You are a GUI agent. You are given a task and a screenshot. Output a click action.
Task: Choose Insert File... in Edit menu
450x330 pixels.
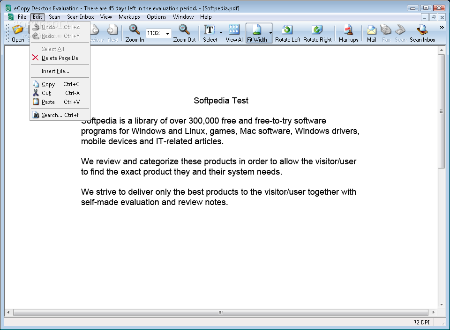(x=60, y=71)
